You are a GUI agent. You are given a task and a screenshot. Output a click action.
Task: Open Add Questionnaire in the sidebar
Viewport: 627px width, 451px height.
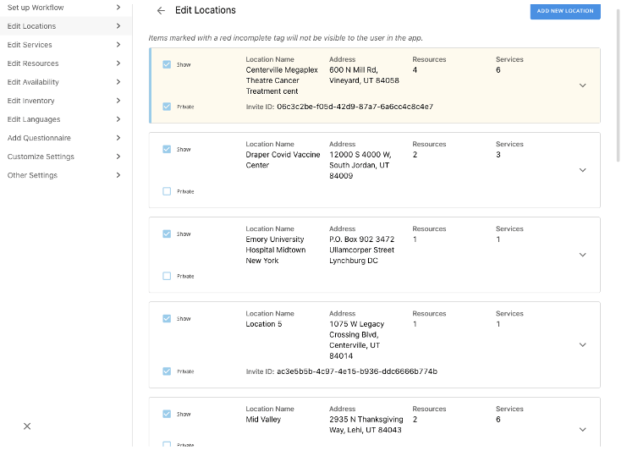(x=66, y=138)
